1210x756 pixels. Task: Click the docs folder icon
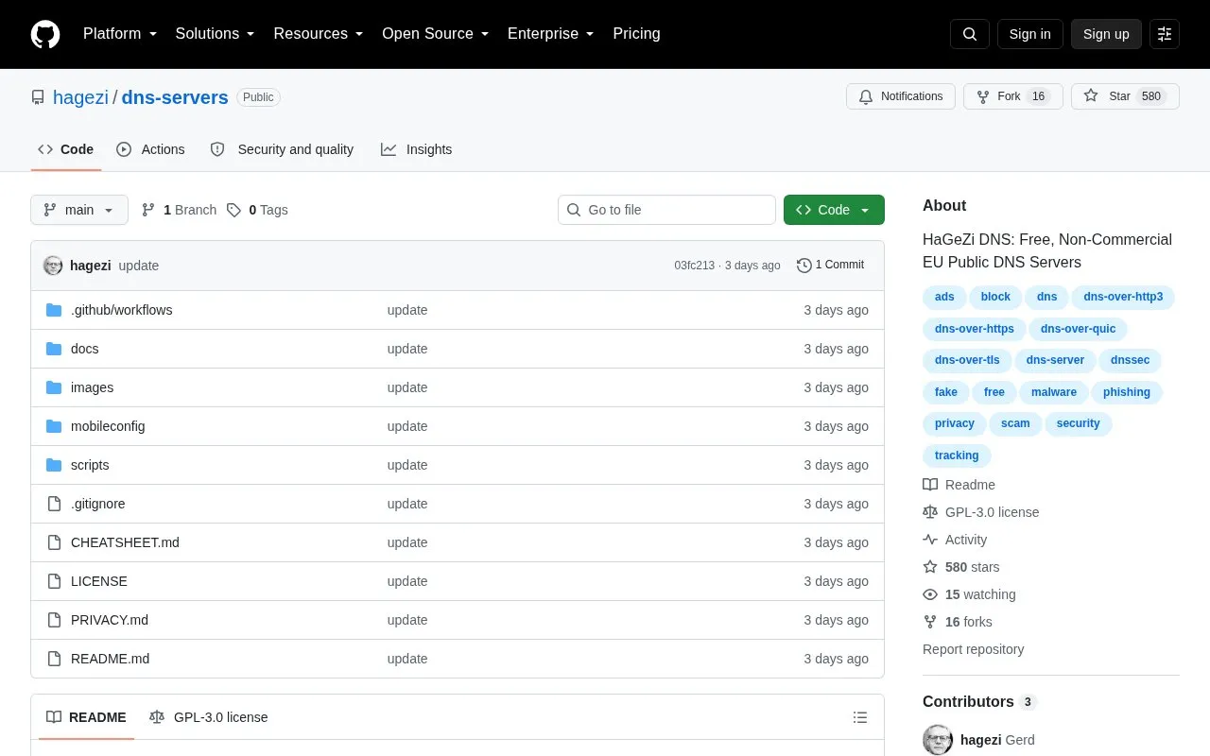54,349
